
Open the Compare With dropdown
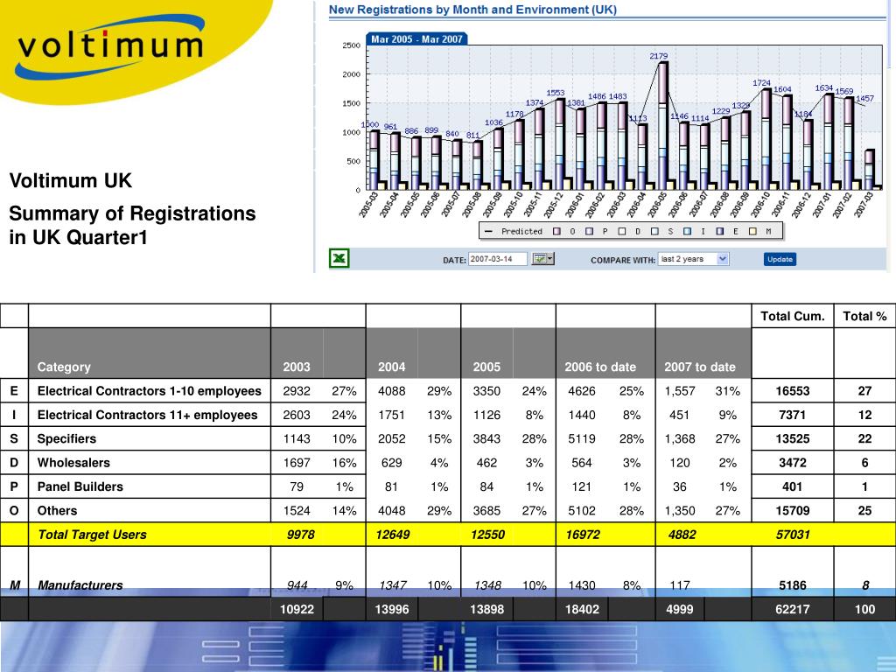click(x=693, y=259)
